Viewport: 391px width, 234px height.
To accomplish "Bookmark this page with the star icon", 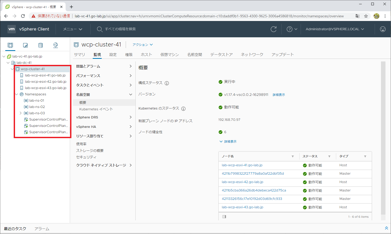I will [x=366, y=16].
